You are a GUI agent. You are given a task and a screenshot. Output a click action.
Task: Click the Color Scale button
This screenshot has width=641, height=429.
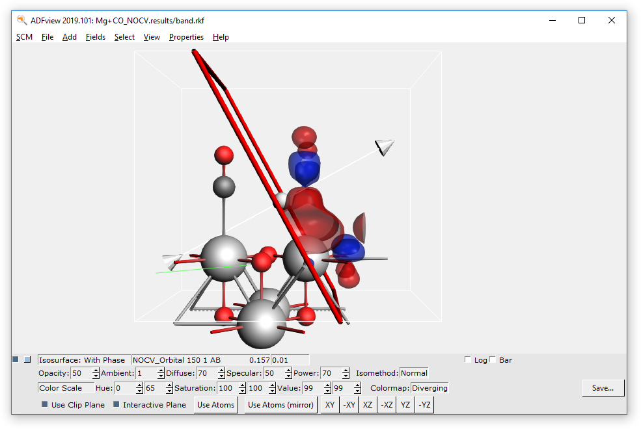tap(65, 388)
